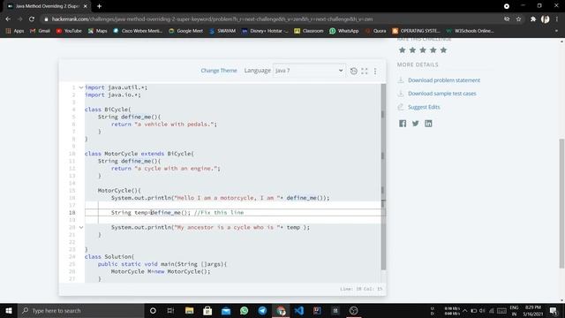The image size is (565, 318).
Task: Open the Disney+ Hotstar bookmark
Action: point(265,31)
